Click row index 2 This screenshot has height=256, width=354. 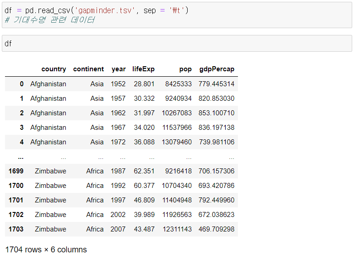[22, 113]
